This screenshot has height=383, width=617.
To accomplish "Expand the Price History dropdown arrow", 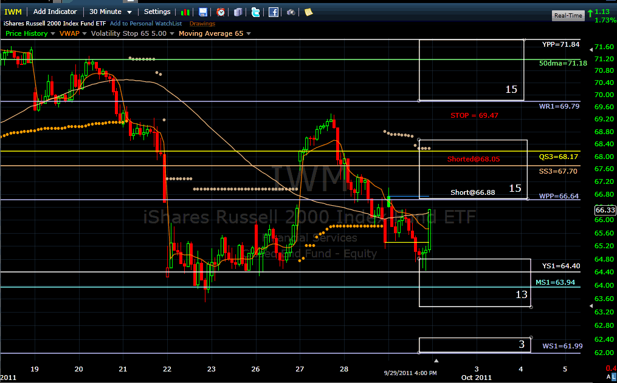I will point(52,34).
